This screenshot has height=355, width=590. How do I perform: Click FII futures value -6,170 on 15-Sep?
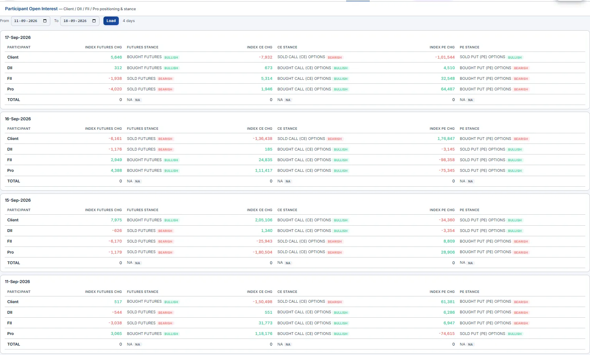click(x=115, y=241)
